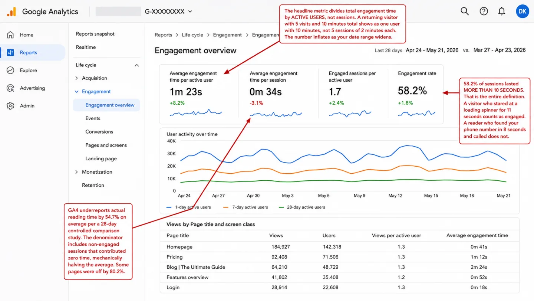Screen dimensions: 534x301
Task: Click the Google Analytics logo icon
Action: click(11, 12)
